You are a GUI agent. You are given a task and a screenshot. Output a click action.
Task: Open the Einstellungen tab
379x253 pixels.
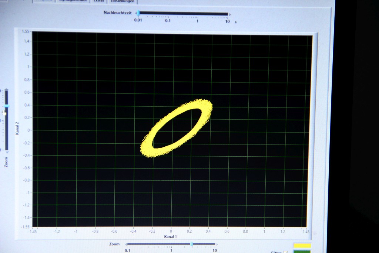(x=123, y=1)
